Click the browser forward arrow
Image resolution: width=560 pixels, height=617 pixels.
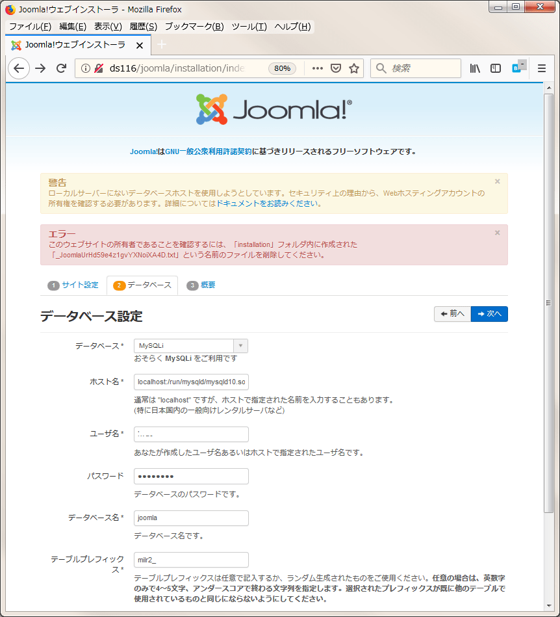(40, 68)
